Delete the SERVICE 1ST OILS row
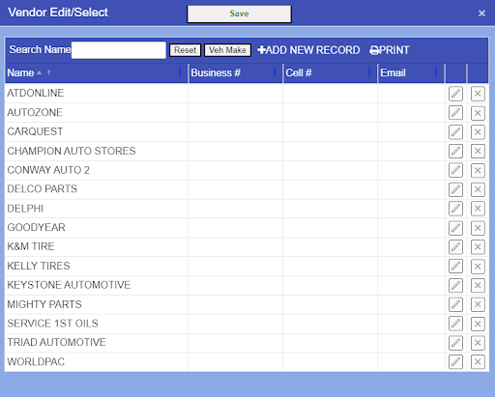The width and height of the screenshot is (495, 397). pyautogui.click(x=478, y=324)
